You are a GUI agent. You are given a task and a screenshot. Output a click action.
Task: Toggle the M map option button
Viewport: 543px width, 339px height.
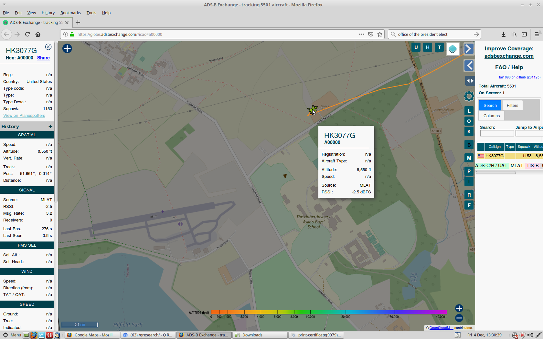coord(469,158)
